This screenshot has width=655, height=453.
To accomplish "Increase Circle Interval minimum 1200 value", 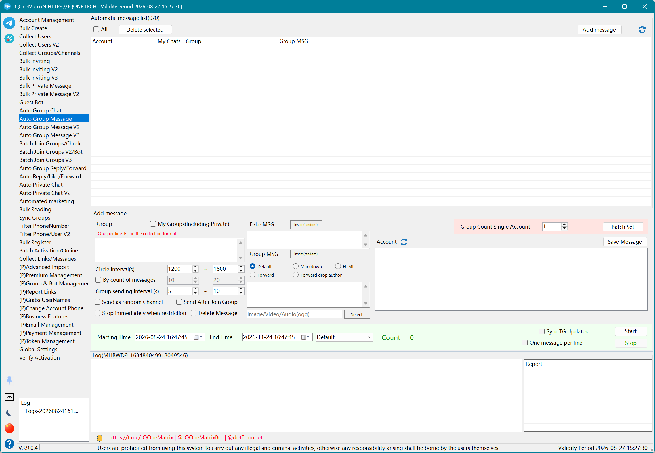I will point(195,267).
